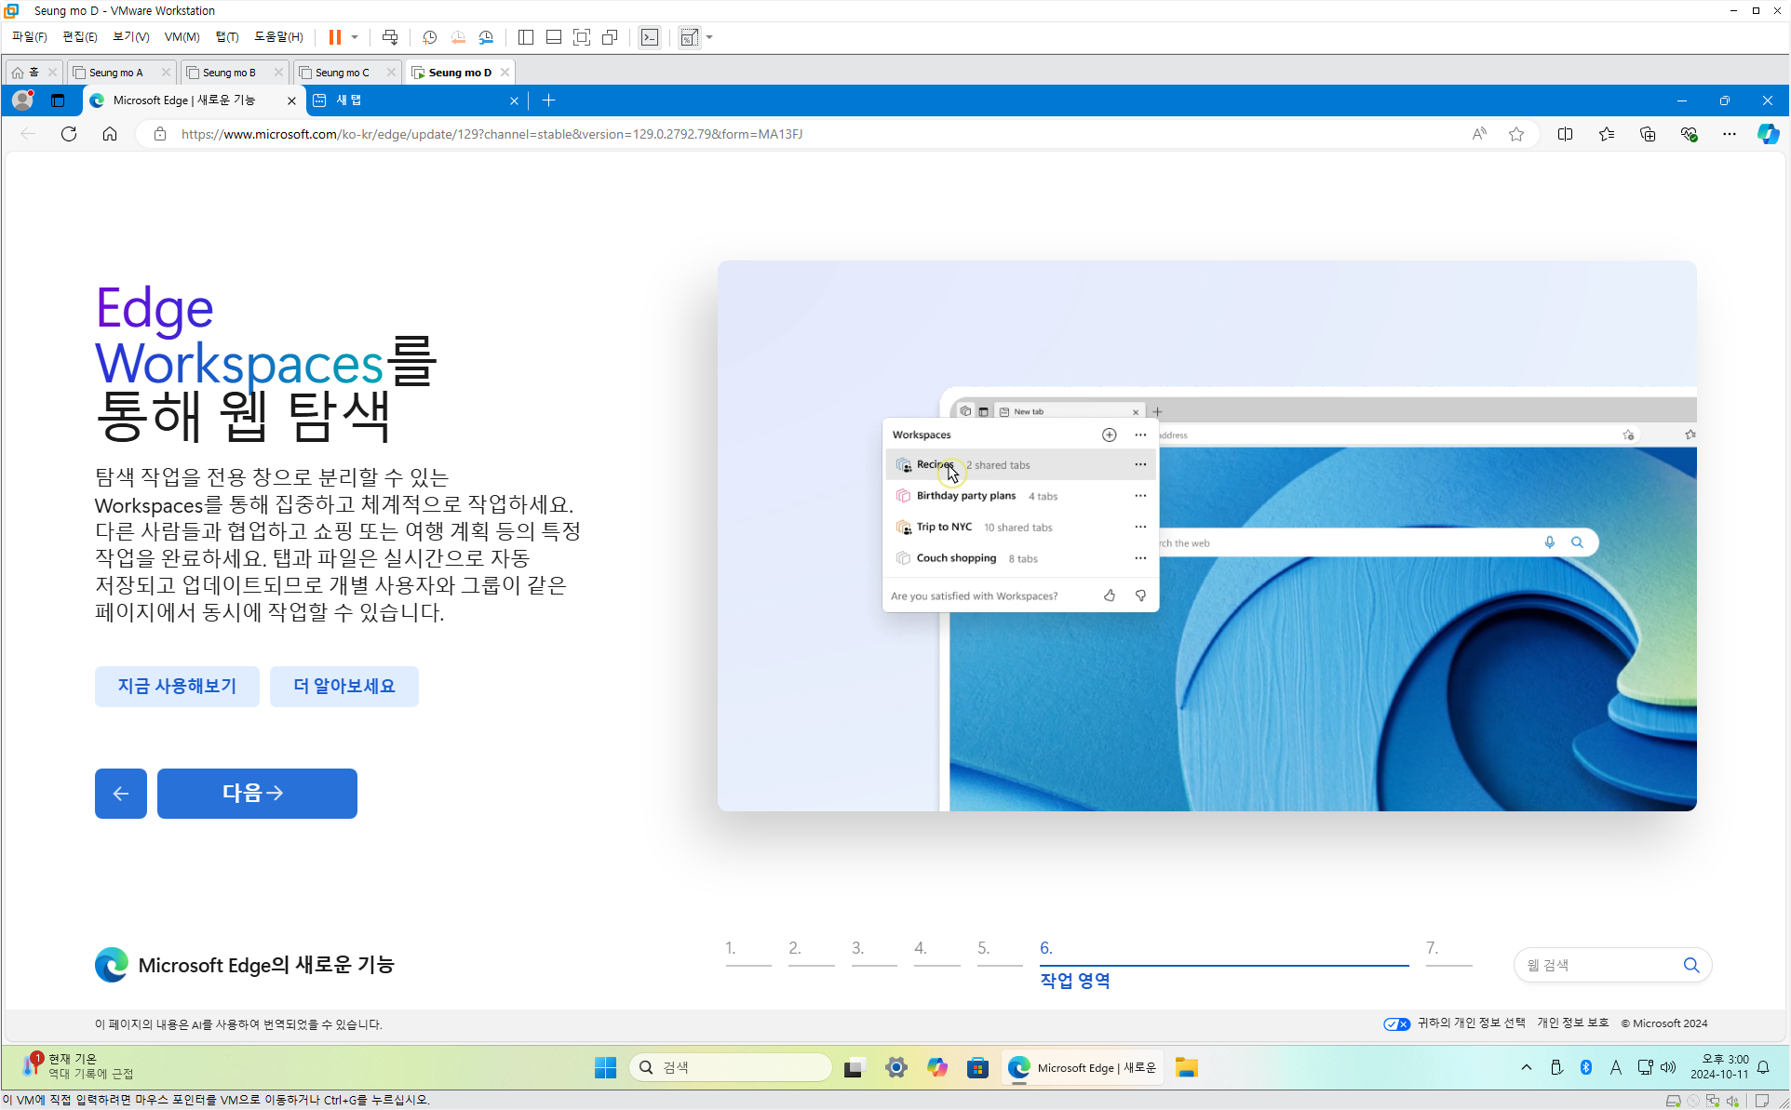Screen dimensions: 1791x1110
Task: Expand the VMware power options dropdown arrow
Action: (x=355, y=37)
